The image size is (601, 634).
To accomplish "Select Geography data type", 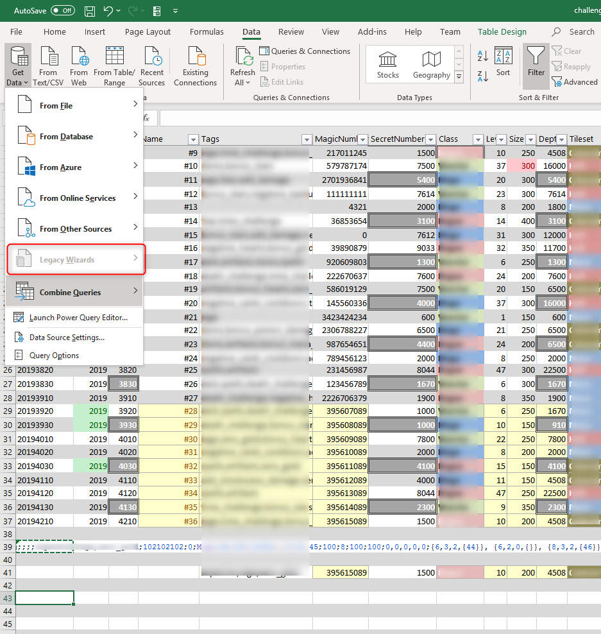I will (431, 65).
